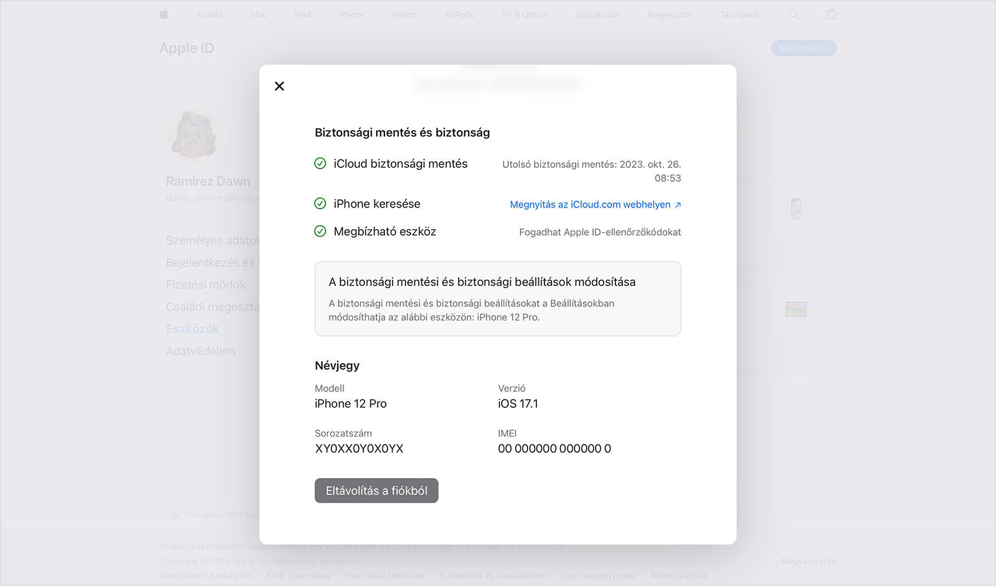Viewport: 996px width, 586px height.
Task: Click the iPhone 12 Pro model value
Action: 351,403
